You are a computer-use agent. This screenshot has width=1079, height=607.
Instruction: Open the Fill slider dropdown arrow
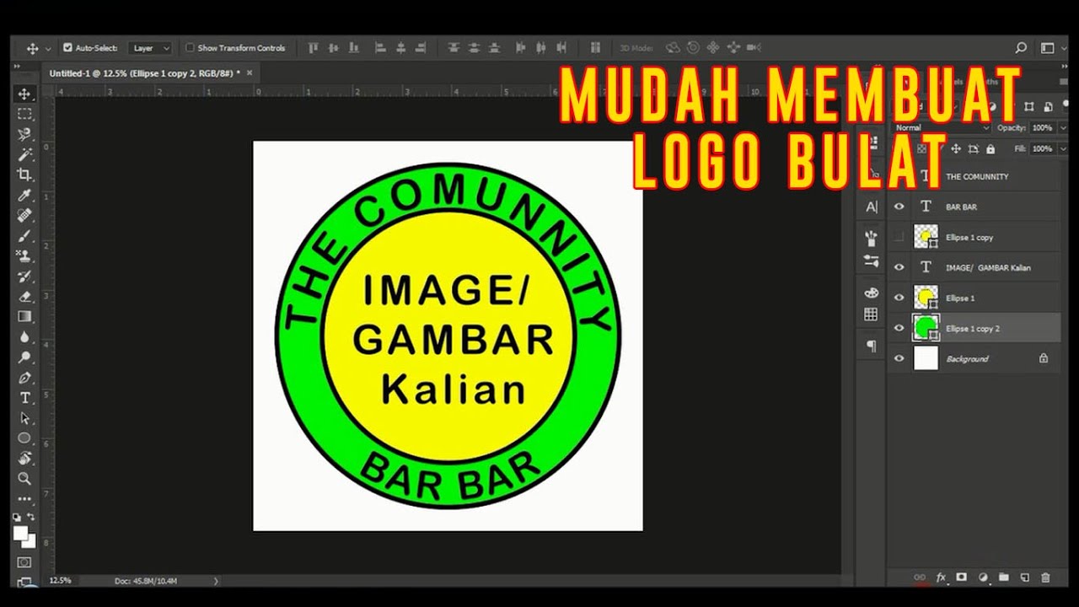1062,149
